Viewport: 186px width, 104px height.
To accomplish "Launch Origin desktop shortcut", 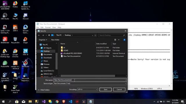I will [x=26, y=40].
